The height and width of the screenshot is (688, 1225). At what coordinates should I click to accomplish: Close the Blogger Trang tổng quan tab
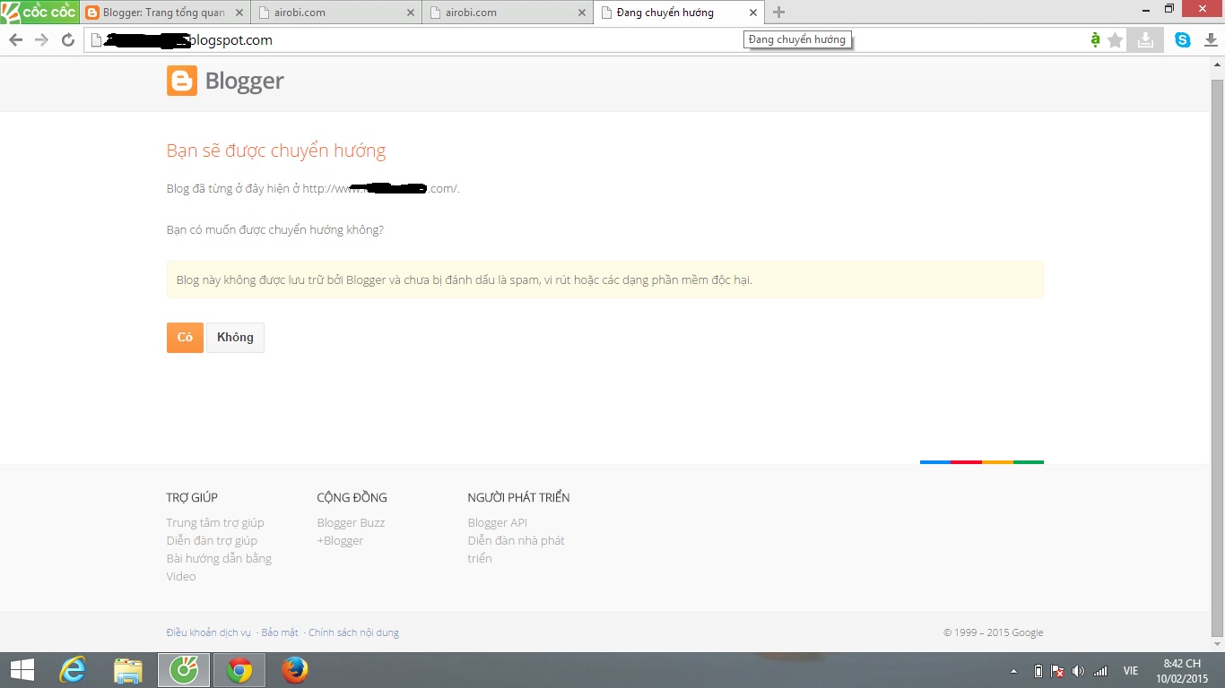coord(239,13)
